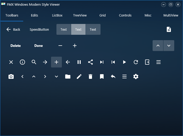Click the plus button next to minus
Viewport: 183px width, 136px height.
coord(75,46)
